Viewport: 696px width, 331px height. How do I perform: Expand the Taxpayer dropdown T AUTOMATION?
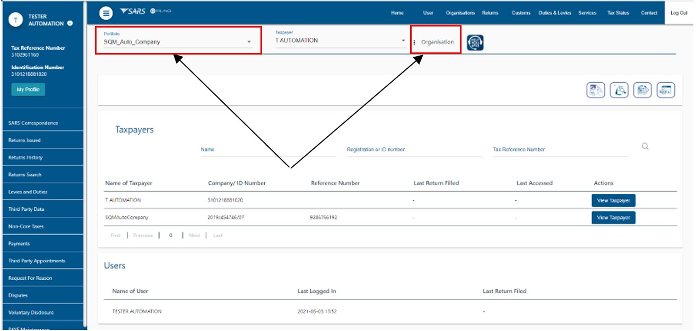341,41
